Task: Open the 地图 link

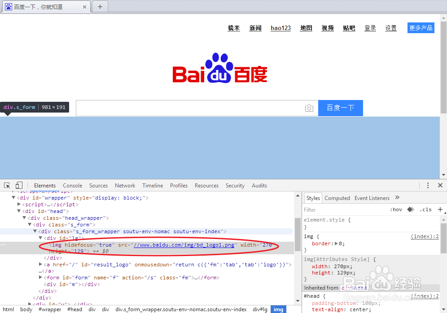Action: coord(306,28)
